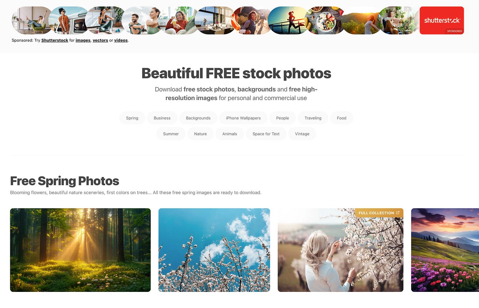Open the external-link icon on Full Collection badge

coord(398,213)
